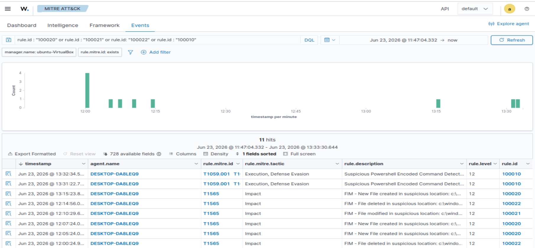This screenshot has height=248, width=535.
Task: Click the rule.mitre.id exists filter pill
Action: [100, 52]
